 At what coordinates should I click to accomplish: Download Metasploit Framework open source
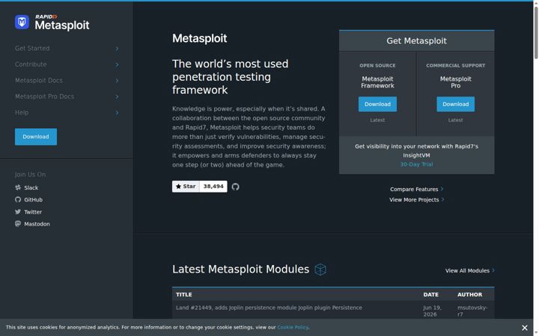point(377,105)
